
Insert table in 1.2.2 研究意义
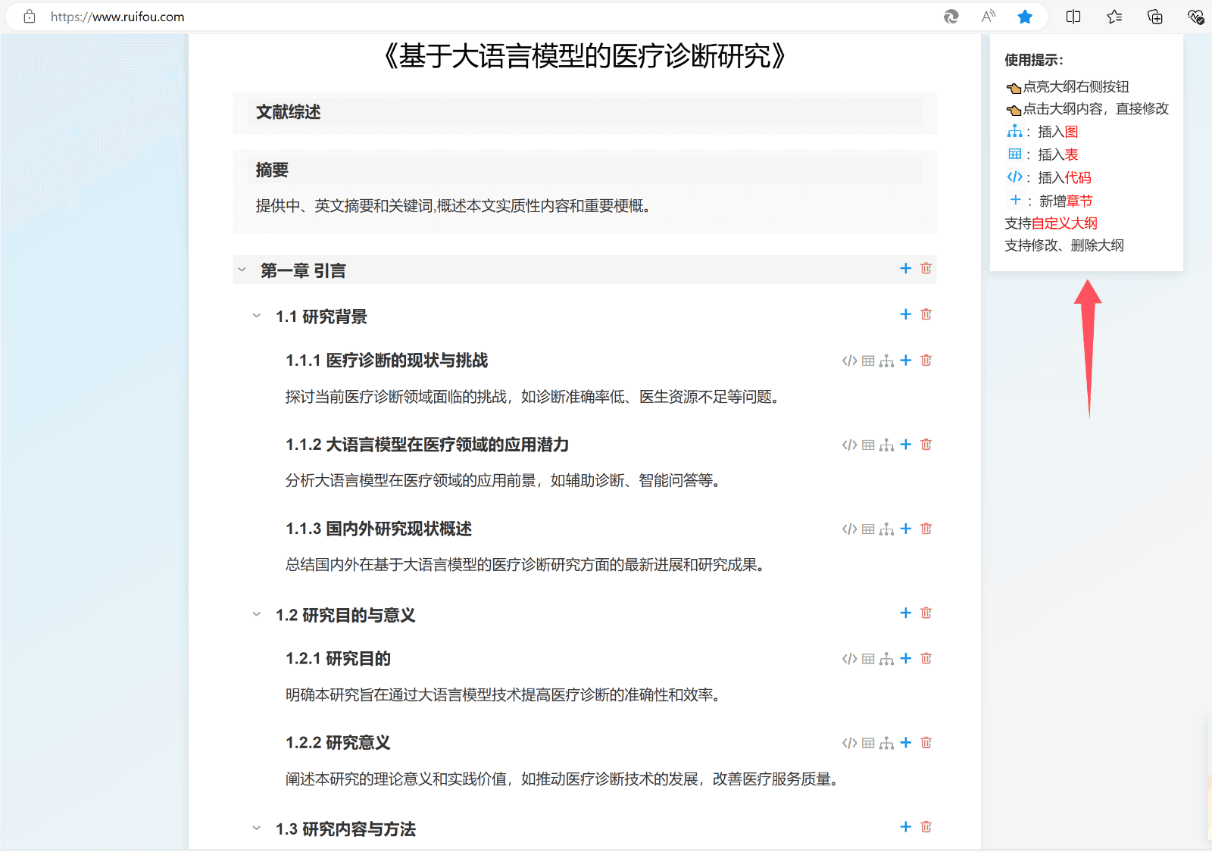(868, 743)
